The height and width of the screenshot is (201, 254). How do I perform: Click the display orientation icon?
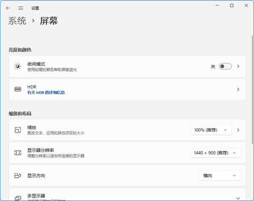[17, 176]
